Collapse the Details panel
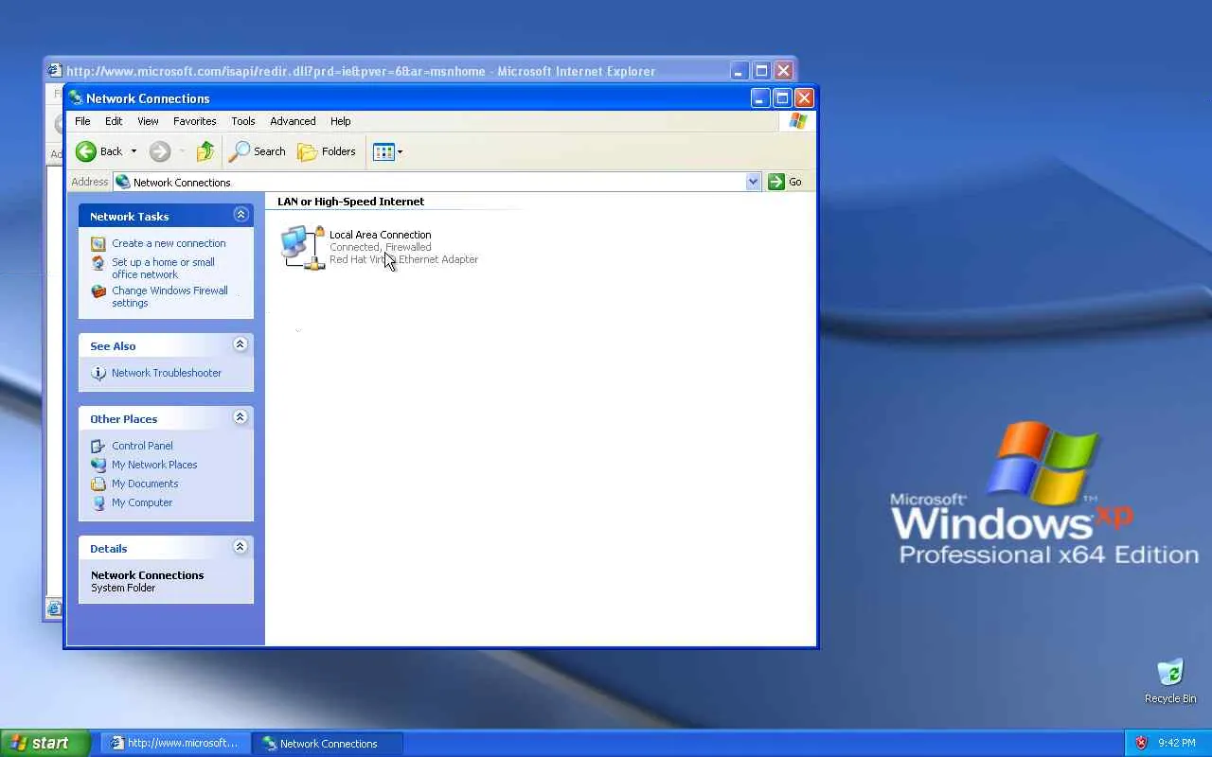This screenshot has height=757, width=1212. (241, 547)
